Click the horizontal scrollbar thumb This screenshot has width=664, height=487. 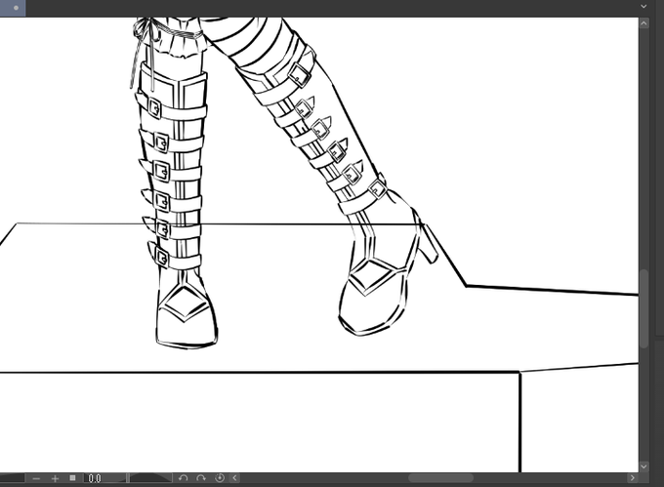tap(440, 478)
